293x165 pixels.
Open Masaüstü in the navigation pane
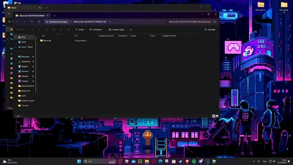pos(24,56)
